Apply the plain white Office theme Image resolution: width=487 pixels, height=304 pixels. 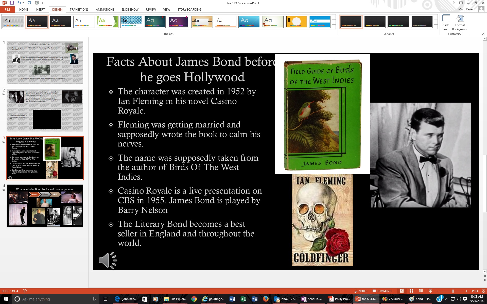coord(84,22)
